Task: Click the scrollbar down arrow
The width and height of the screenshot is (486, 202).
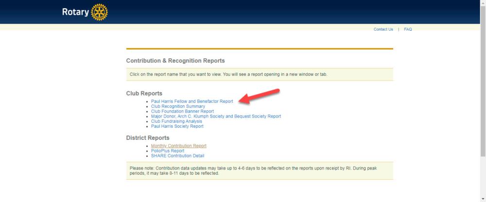Action: [x=483, y=199]
